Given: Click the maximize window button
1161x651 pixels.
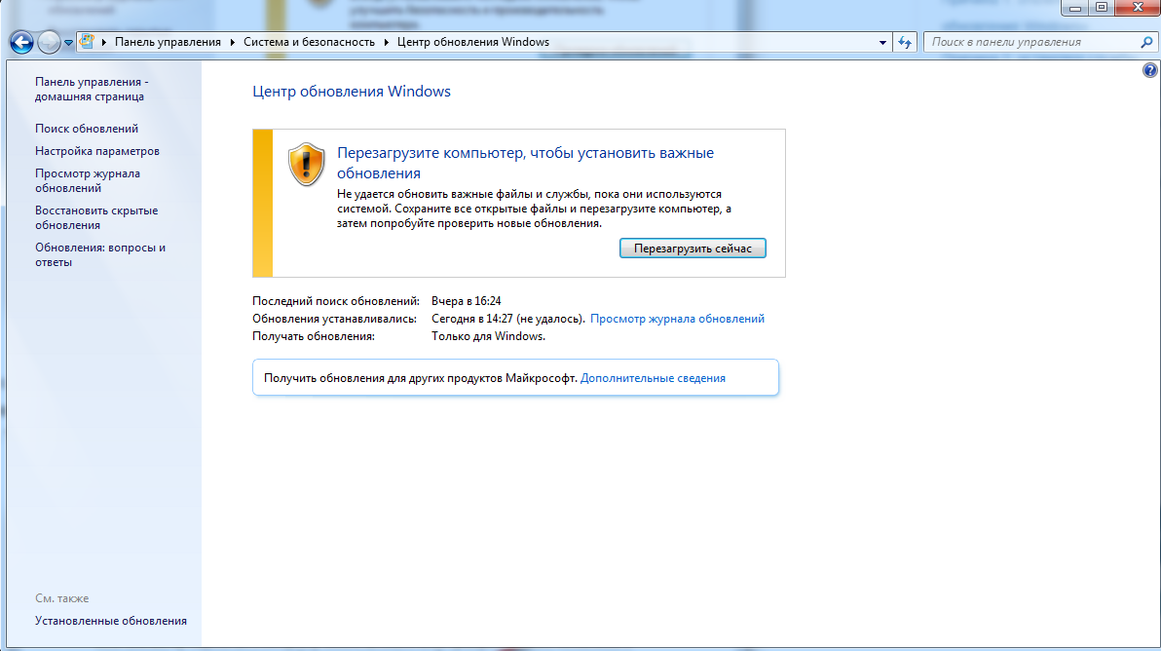Looking at the screenshot, I should pyautogui.click(x=1102, y=8).
